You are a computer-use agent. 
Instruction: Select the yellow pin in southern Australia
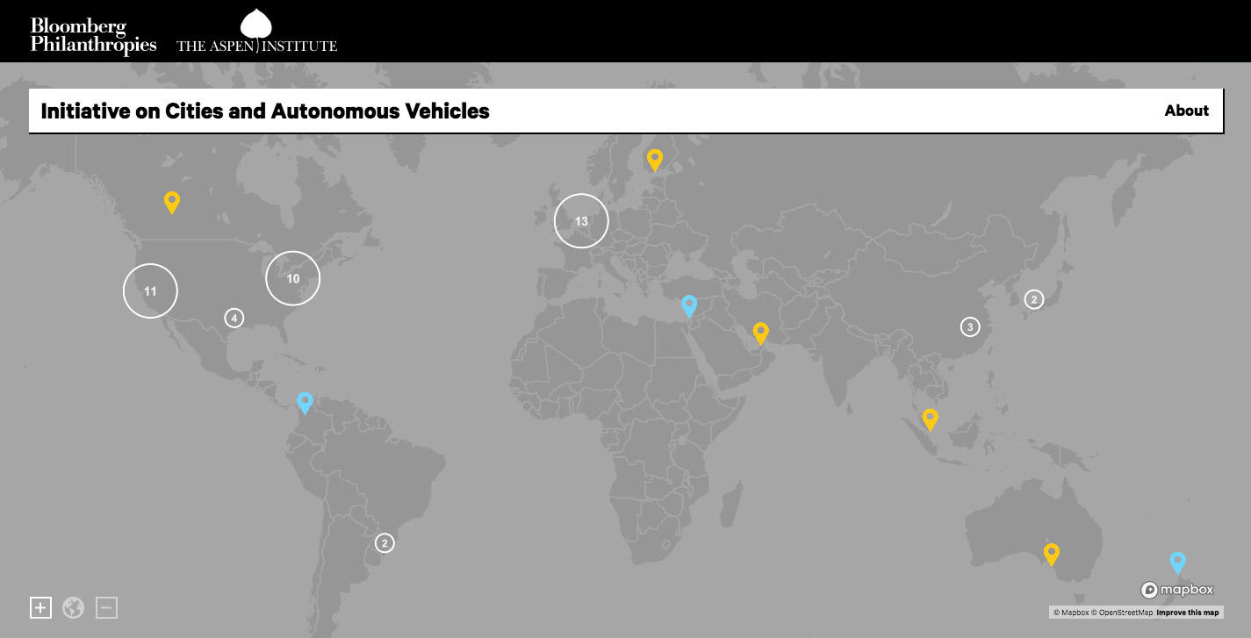tap(1051, 554)
